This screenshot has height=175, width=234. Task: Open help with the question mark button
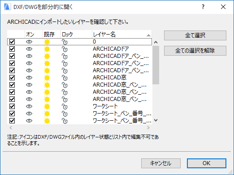click(203, 7)
